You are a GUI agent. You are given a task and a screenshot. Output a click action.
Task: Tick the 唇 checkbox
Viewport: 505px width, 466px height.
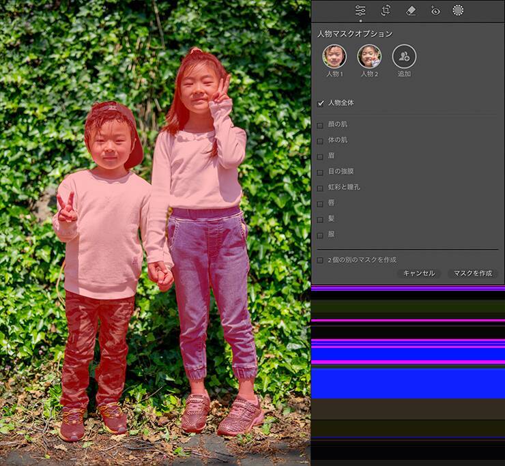click(320, 203)
